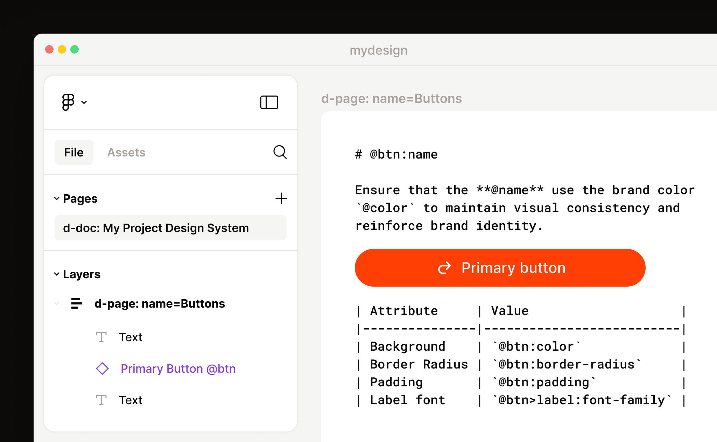Click the last Text layer's T icon

(x=101, y=400)
